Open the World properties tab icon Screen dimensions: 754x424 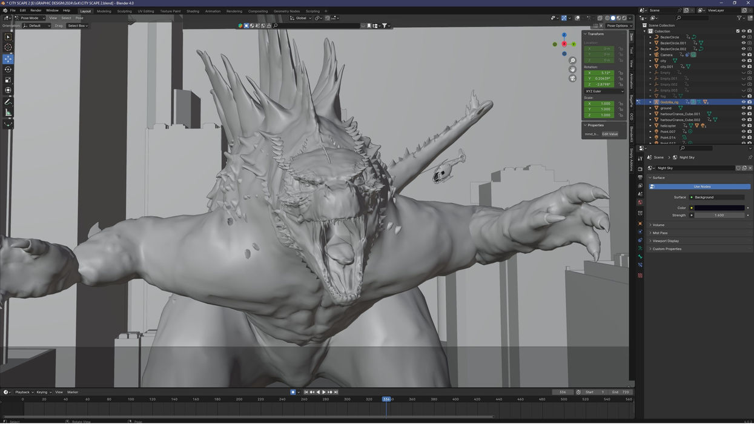click(x=640, y=202)
